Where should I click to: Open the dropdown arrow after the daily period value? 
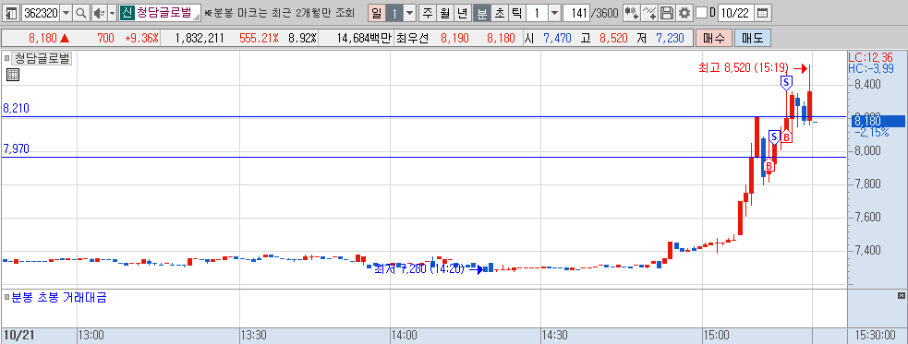pyautogui.click(x=409, y=13)
